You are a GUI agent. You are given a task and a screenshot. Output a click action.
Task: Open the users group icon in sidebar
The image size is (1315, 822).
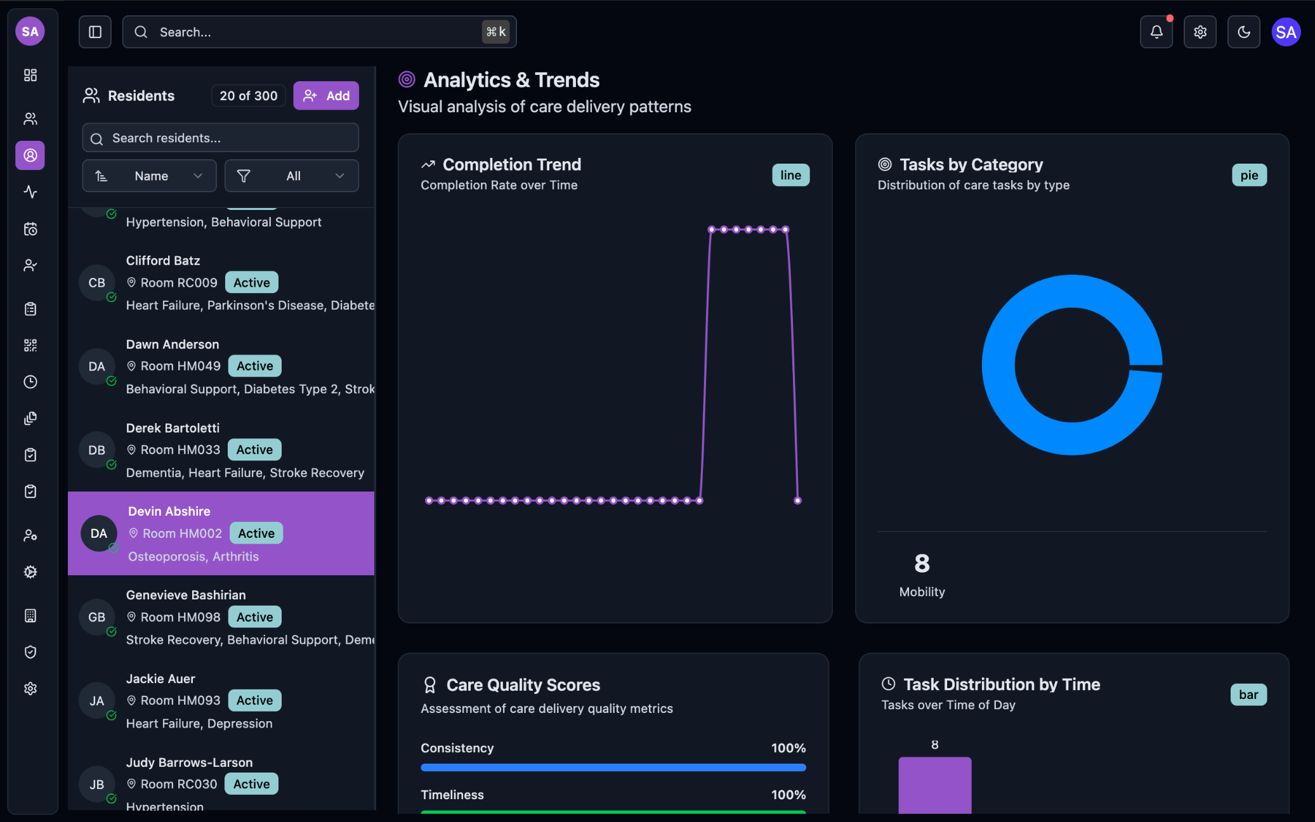coord(30,119)
